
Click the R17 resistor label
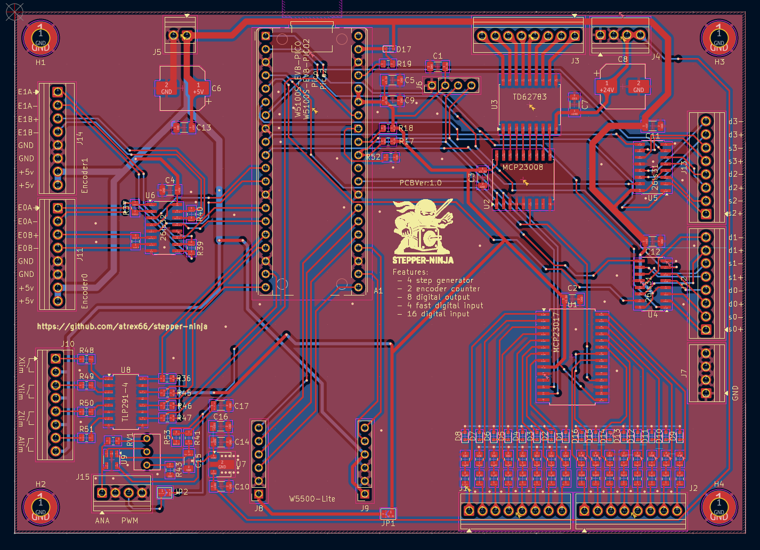[x=406, y=142]
